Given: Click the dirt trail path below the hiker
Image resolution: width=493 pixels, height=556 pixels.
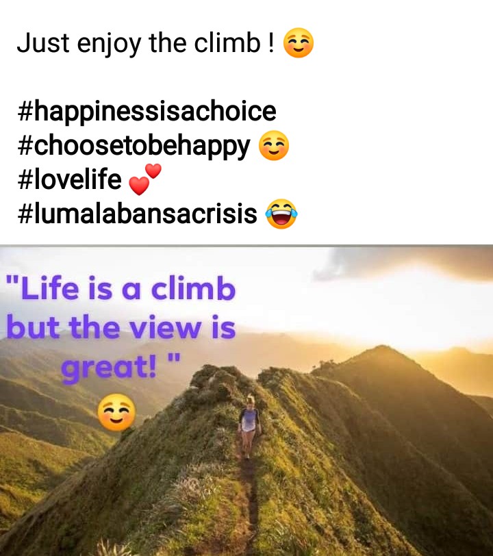Looking at the screenshot, I should [250, 503].
